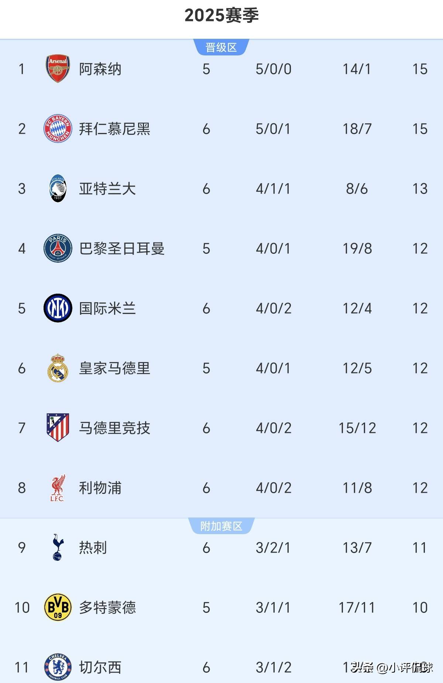Tap the Real Madrid crest

[58, 368]
